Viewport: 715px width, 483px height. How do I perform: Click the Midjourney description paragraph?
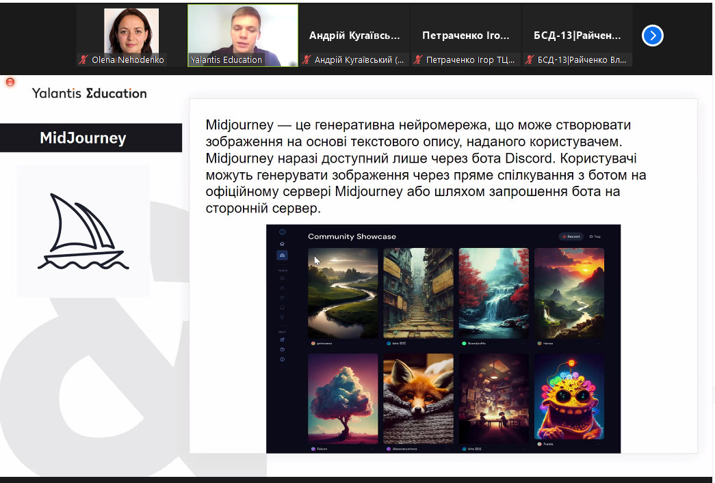coord(426,166)
